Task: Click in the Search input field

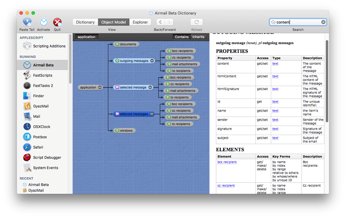Action: tap(298, 22)
